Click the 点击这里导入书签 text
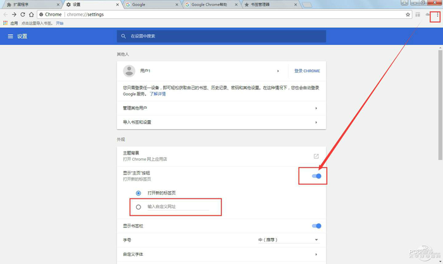Image resolution: width=443 pixels, height=264 pixels. (37, 23)
